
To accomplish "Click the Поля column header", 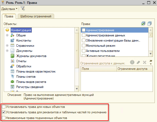I will [x=98, y=69].
